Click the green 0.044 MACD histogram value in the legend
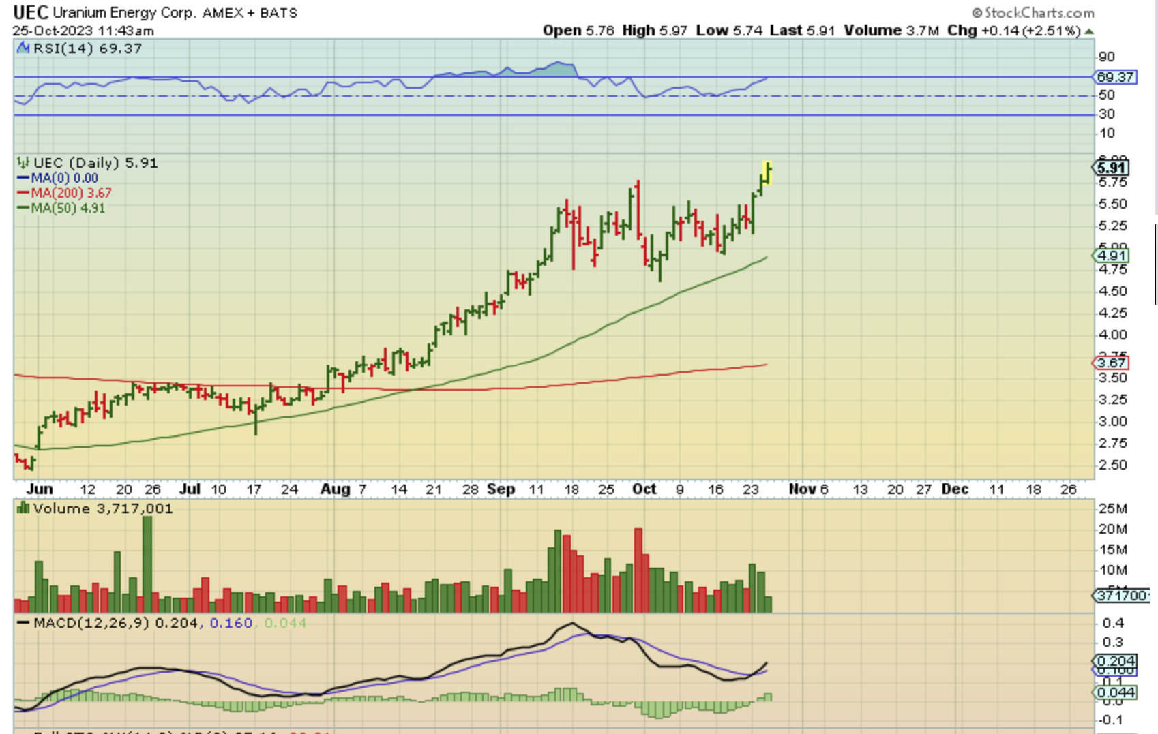Image resolution: width=1158 pixels, height=734 pixels. click(285, 623)
